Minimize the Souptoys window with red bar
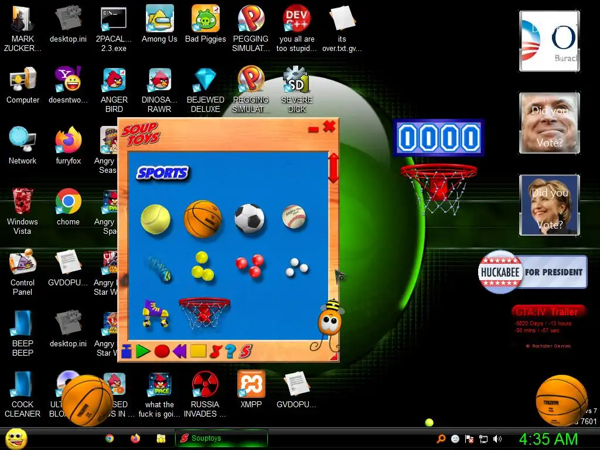 [313, 129]
